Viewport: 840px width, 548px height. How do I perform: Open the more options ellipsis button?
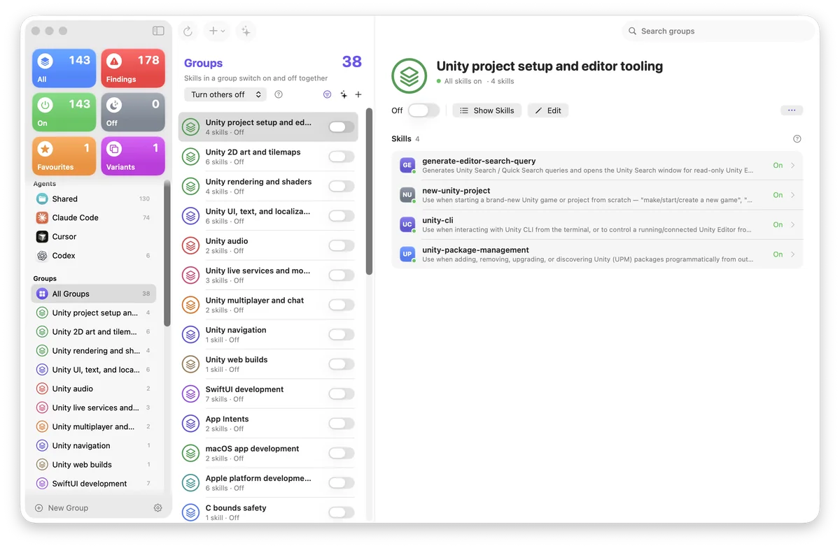coord(792,110)
